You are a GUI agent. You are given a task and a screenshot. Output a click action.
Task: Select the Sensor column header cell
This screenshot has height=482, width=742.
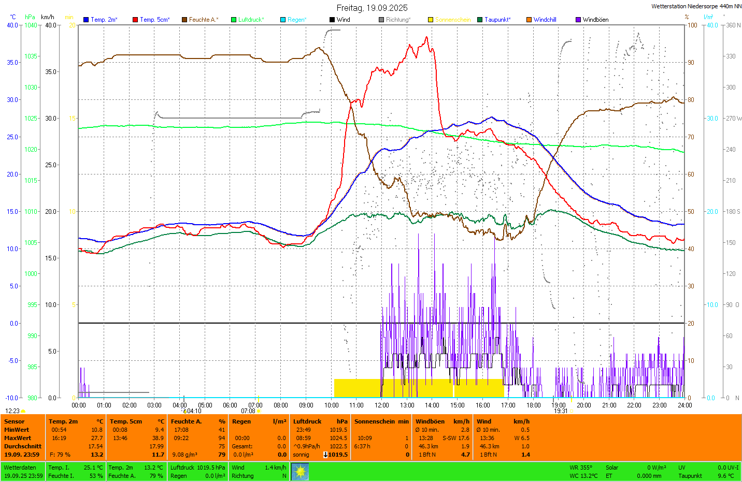click(x=15, y=421)
